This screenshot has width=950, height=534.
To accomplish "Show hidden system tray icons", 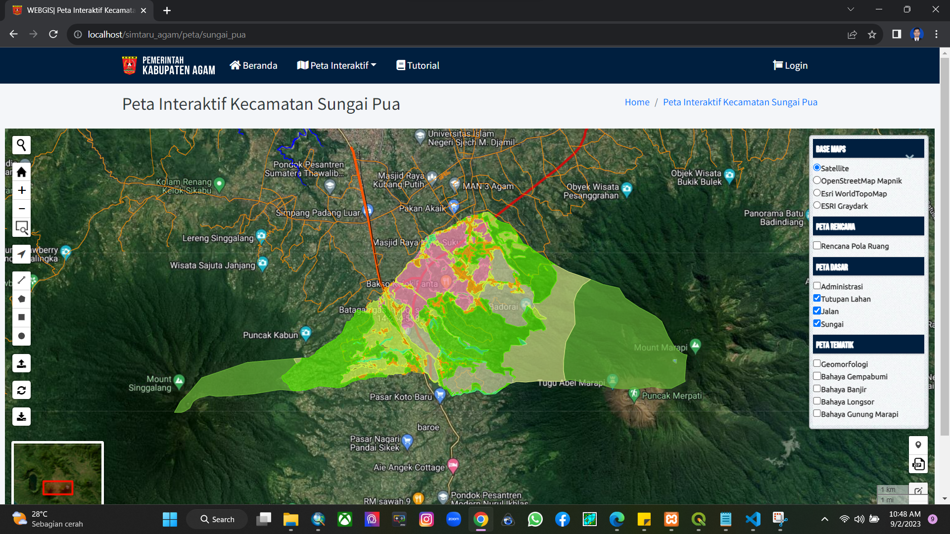I will pyautogui.click(x=825, y=519).
